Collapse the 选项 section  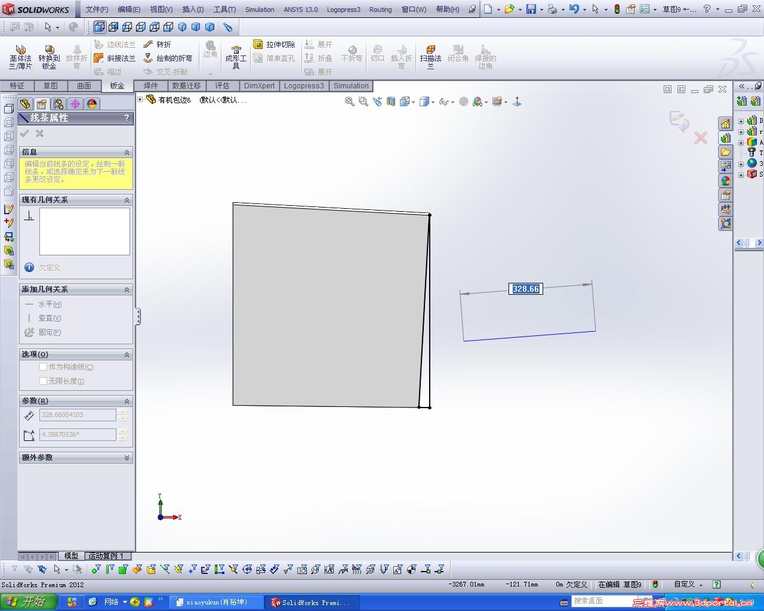coord(127,354)
